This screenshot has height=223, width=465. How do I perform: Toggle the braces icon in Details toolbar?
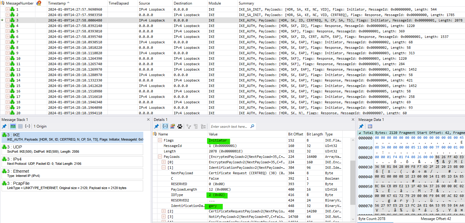click(x=165, y=126)
